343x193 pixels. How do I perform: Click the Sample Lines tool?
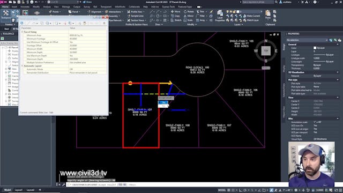136,16
